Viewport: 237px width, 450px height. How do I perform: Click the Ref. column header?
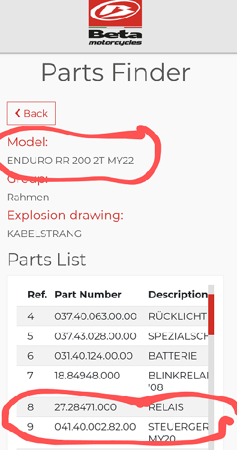tap(37, 295)
